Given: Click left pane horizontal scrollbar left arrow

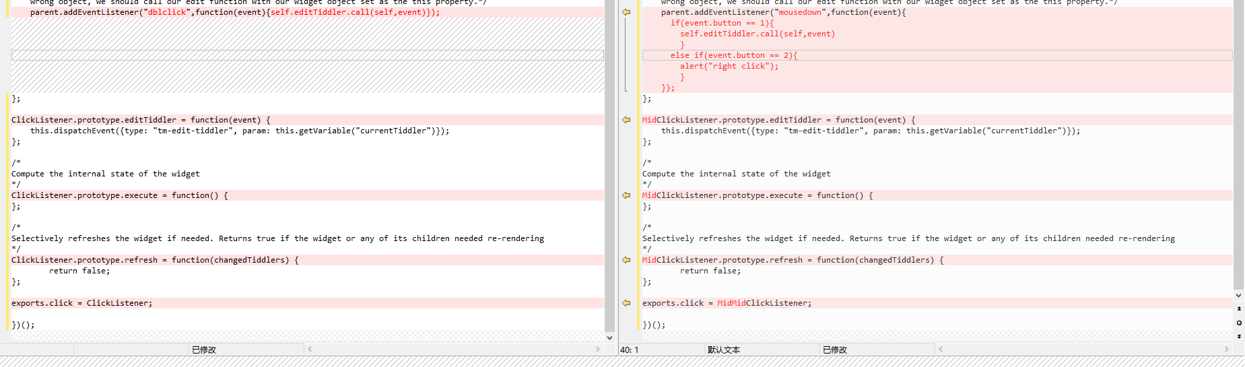Looking at the screenshot, I should (x=310, y=349).
